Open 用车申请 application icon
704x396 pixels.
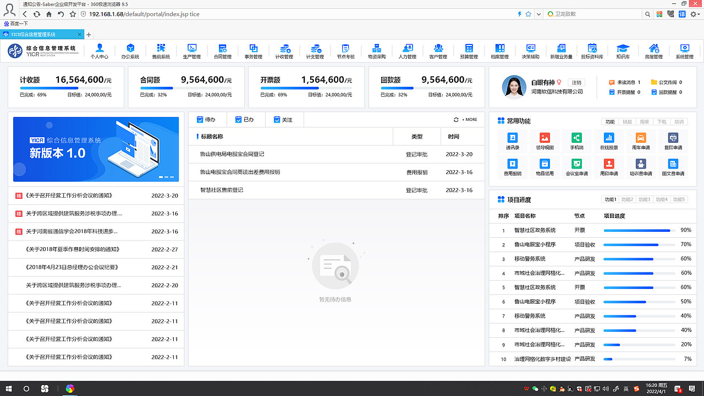(640, 141)
